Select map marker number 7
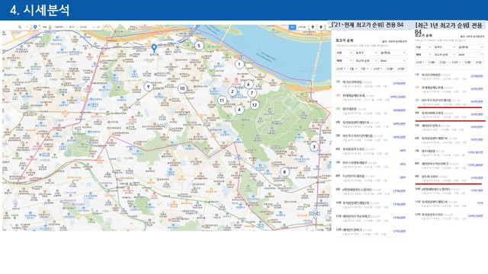The image size is (488, 274). (x=252, y=93)
